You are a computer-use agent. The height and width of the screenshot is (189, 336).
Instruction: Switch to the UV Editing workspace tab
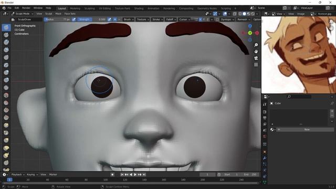(104, 8)
